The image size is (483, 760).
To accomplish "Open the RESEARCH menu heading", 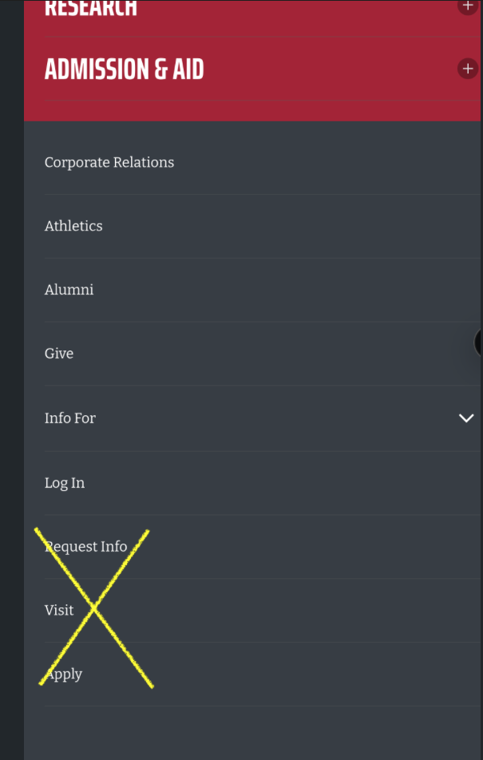I will [x=91, y=8].
